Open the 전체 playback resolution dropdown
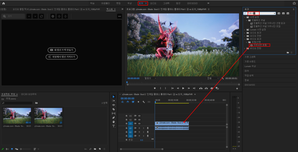 (213, 78)
